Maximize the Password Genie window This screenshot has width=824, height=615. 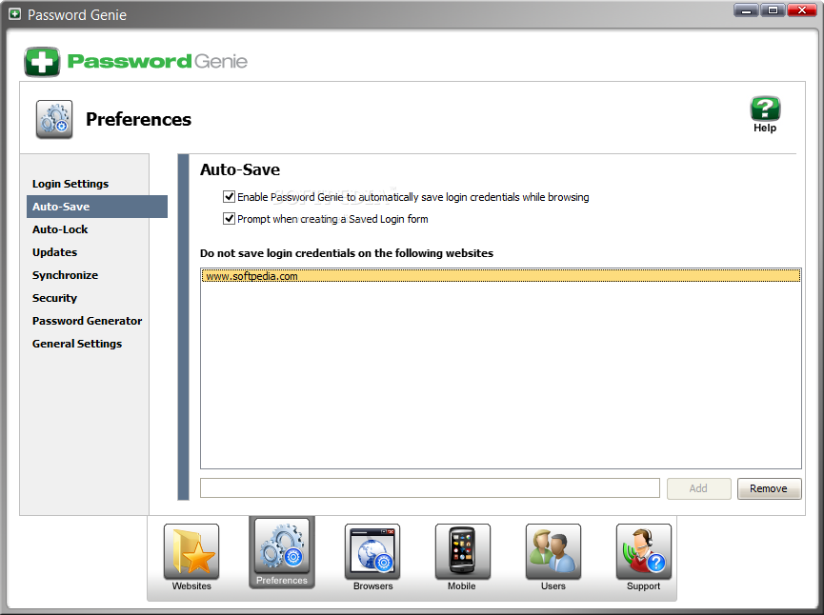[773, 10]
